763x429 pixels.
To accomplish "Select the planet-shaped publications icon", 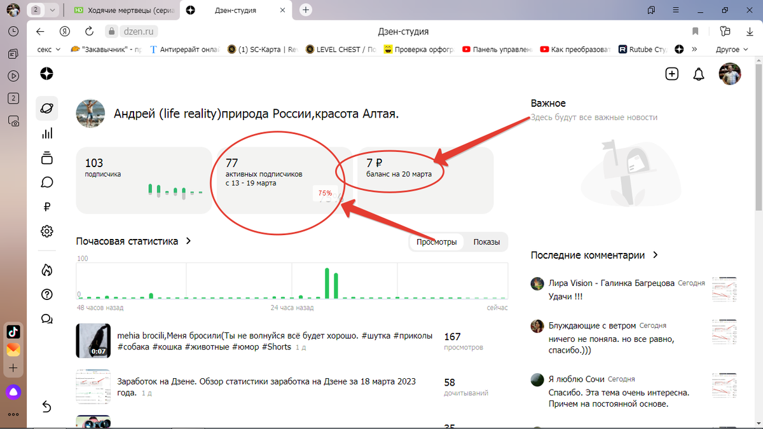I will pos(47,108).
